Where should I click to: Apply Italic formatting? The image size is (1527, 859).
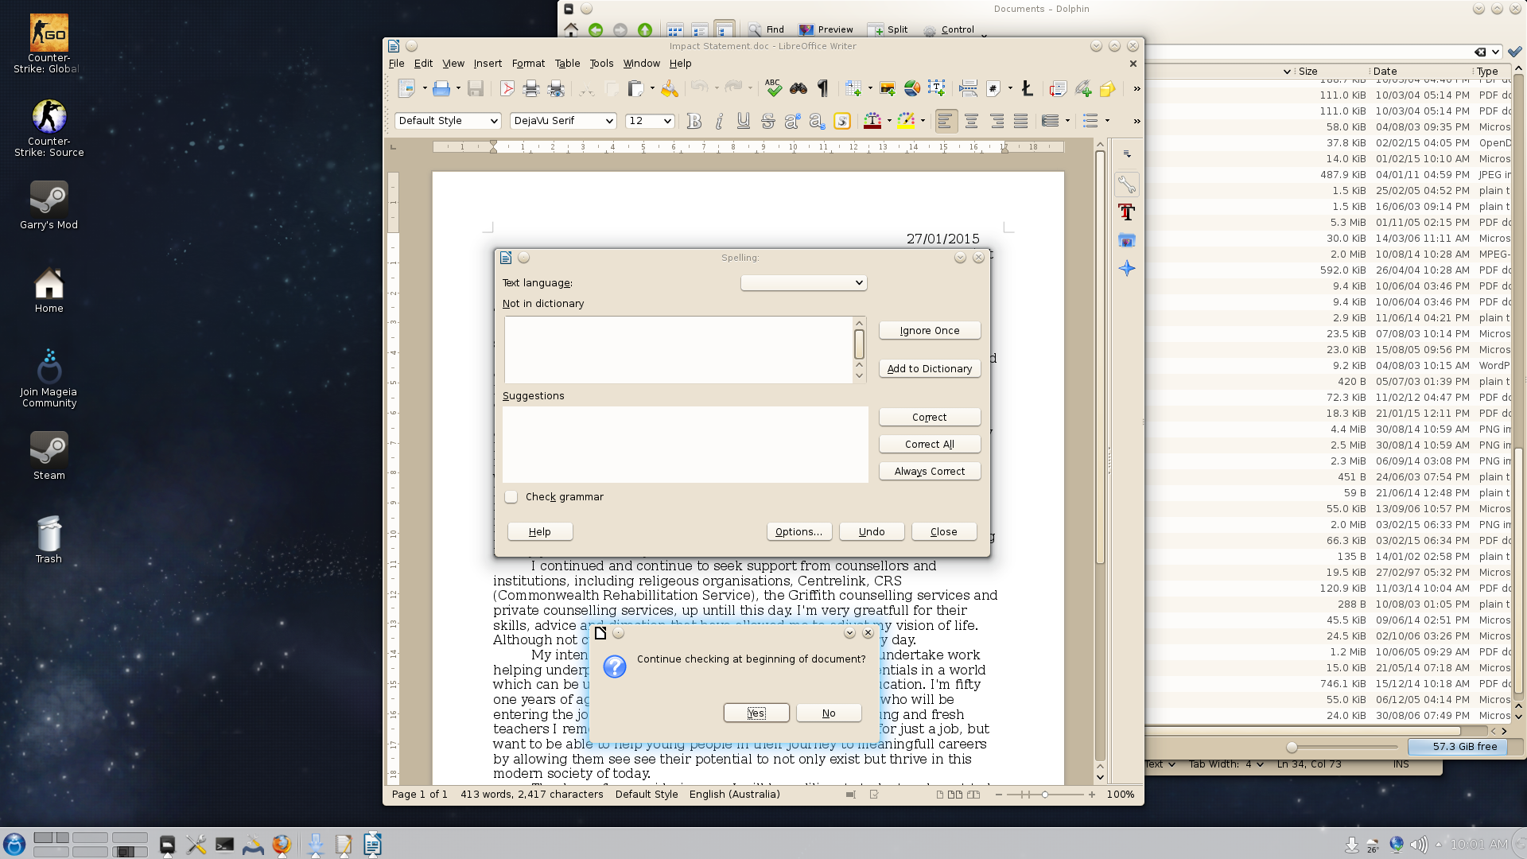click(719, 121)
